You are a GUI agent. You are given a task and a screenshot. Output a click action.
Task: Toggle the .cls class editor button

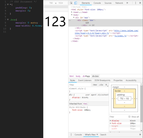pos(101,85)
